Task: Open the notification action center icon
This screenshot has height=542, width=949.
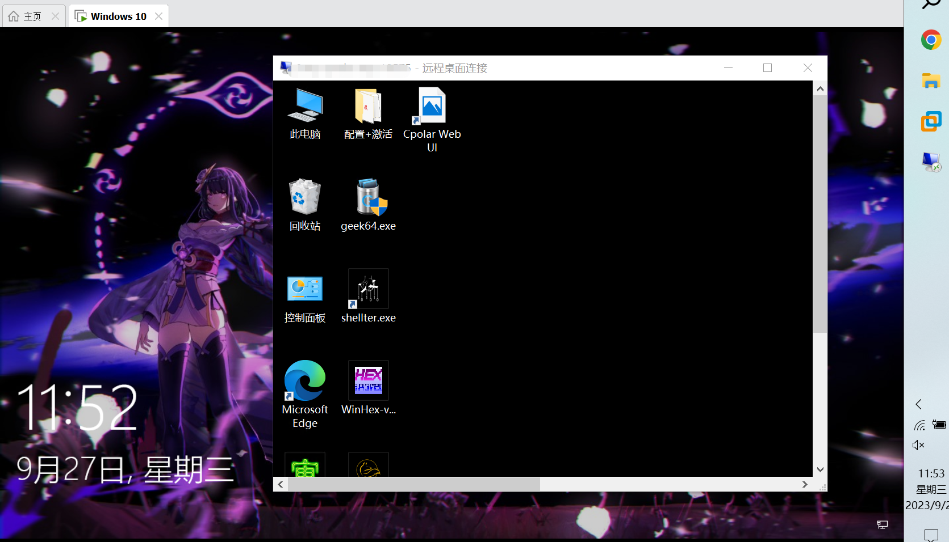Action: (931, 535)
